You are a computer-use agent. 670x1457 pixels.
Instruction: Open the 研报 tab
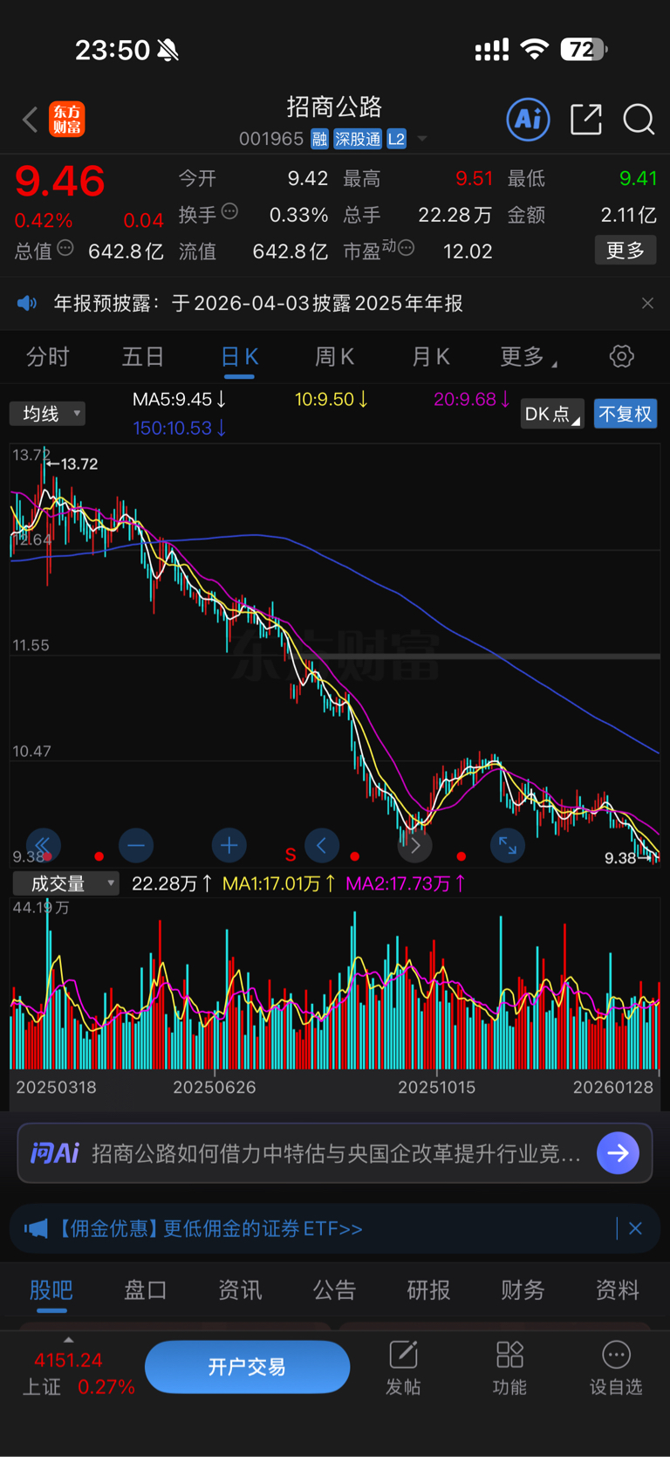pyautogui.click(x=428, y=1290)
